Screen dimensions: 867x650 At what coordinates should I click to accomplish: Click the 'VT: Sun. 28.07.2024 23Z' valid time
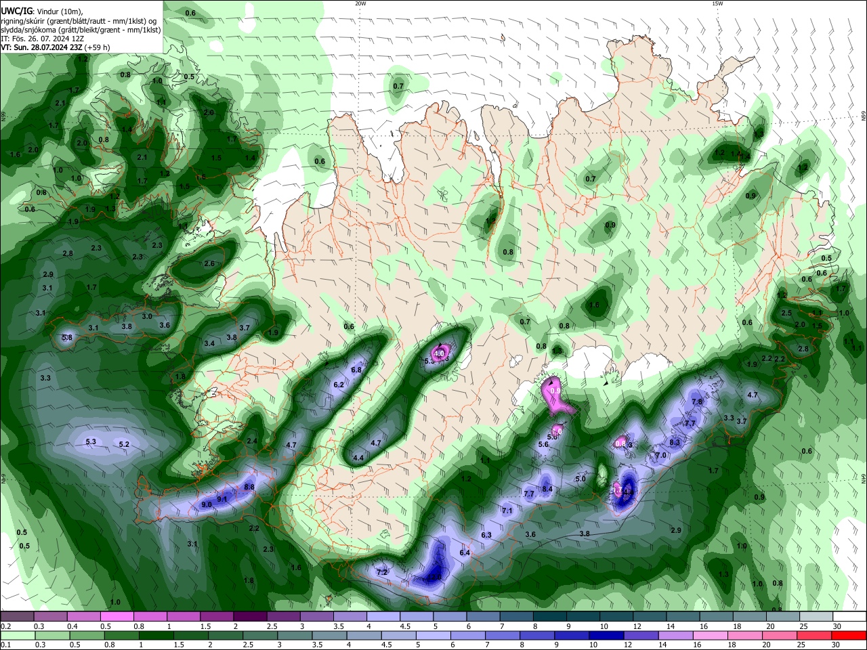click(x=42, y=47)
